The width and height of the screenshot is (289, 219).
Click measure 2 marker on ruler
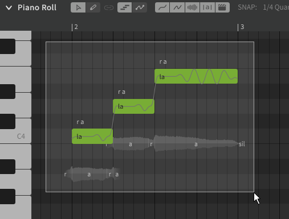coord(75,27)
